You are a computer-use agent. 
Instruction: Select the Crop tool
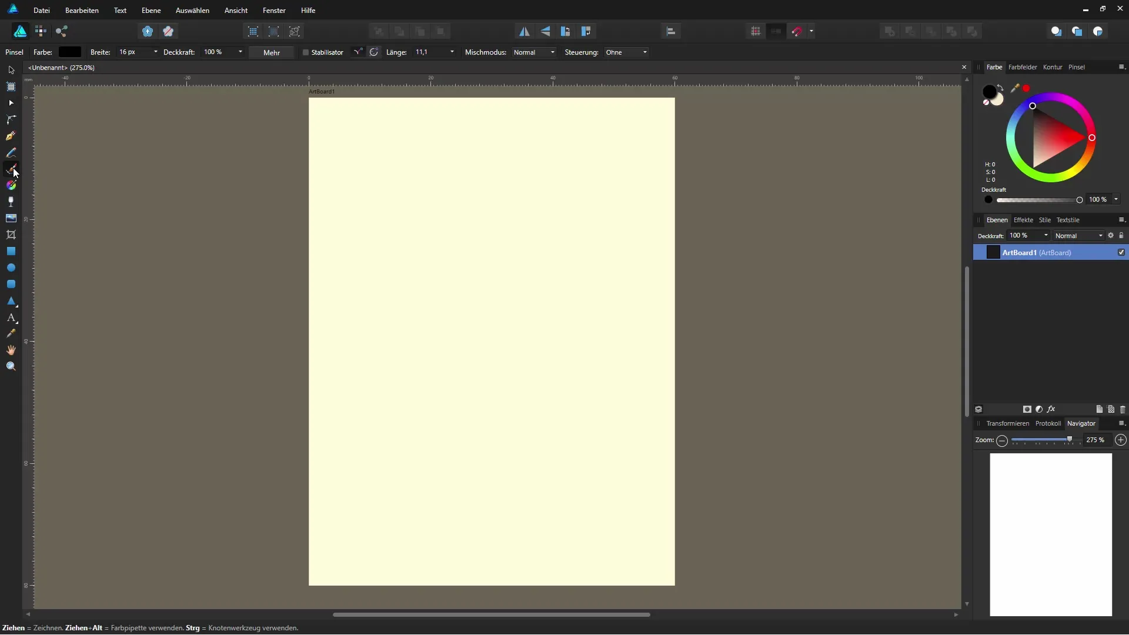click(x=11, y=235)
